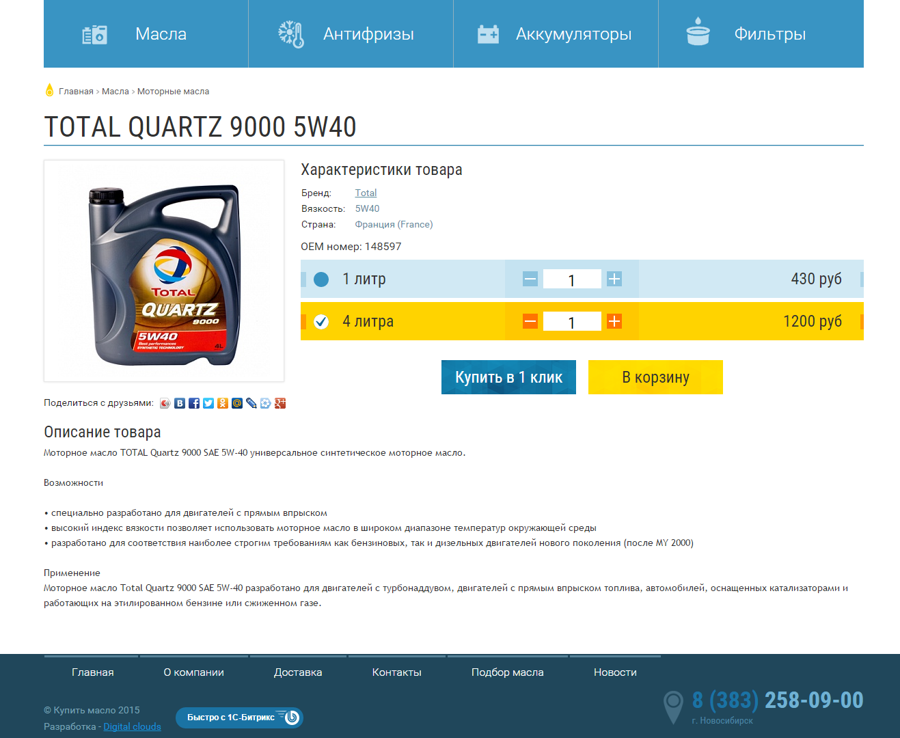Share the product on VKontakte

coord(180,403)
